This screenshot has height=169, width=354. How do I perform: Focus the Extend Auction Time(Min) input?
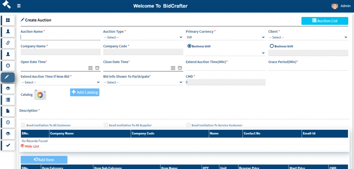click(x=226, y=68)
